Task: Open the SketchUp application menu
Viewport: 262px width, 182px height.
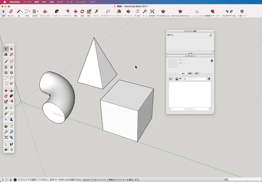Action: (x=15, y=2)
